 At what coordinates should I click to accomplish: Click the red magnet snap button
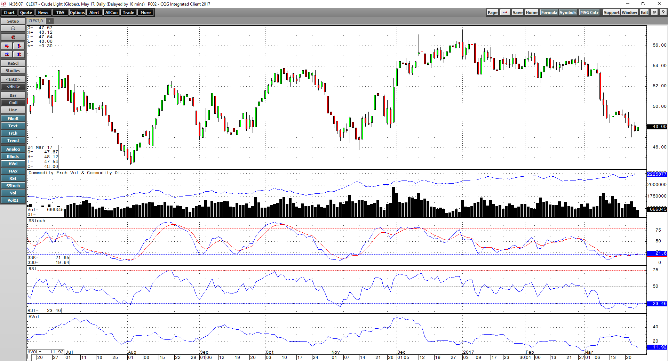tap(13, 37)
